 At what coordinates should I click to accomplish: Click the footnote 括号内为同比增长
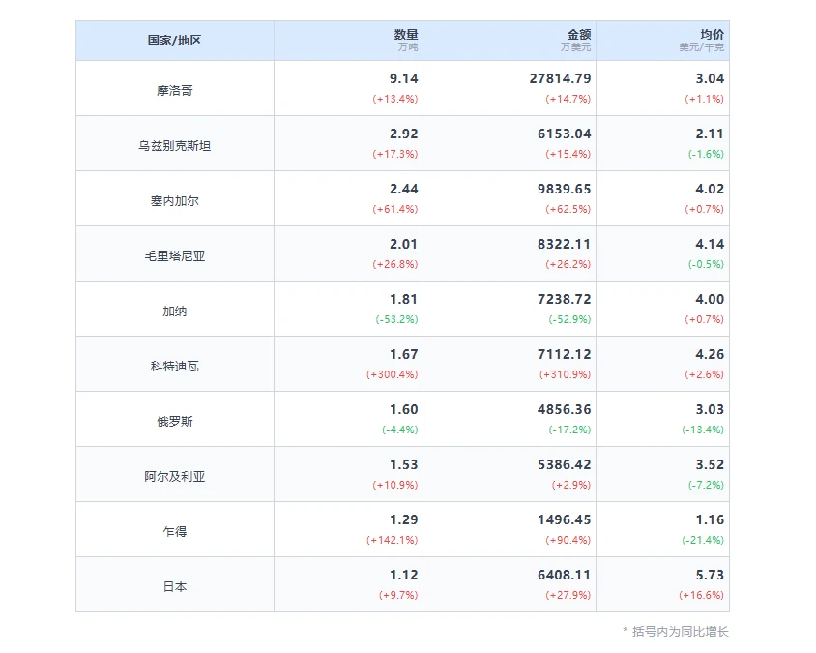[681, 632]
